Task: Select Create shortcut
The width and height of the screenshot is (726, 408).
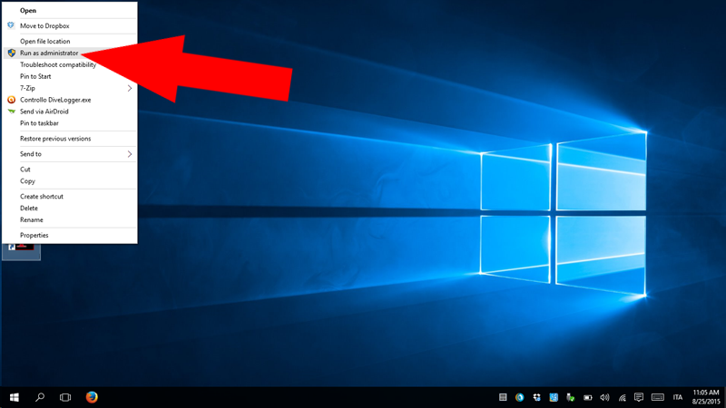Action: pos(70,196)
